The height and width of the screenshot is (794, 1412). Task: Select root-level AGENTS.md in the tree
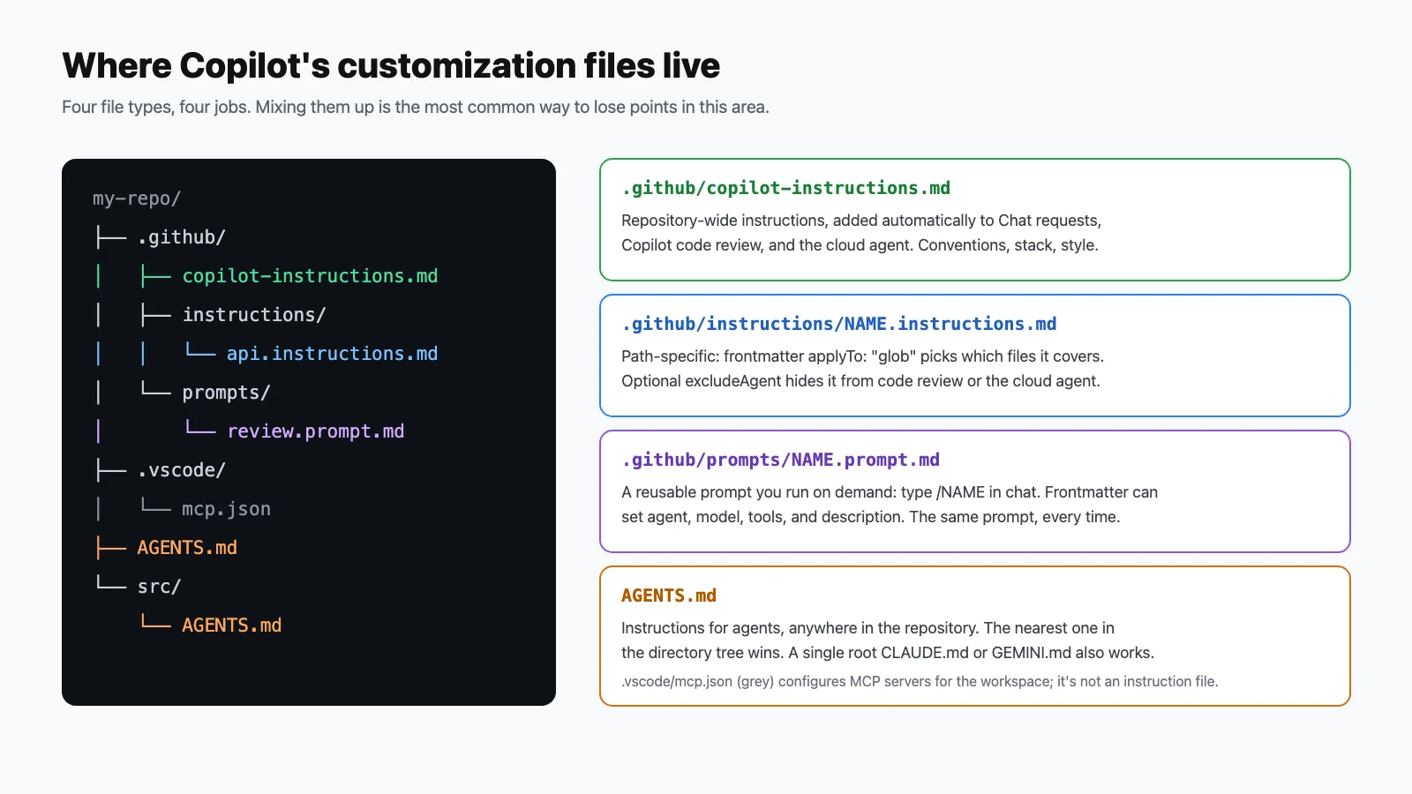[187, 548]
